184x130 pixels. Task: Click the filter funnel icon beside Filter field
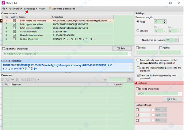[130, 80]
